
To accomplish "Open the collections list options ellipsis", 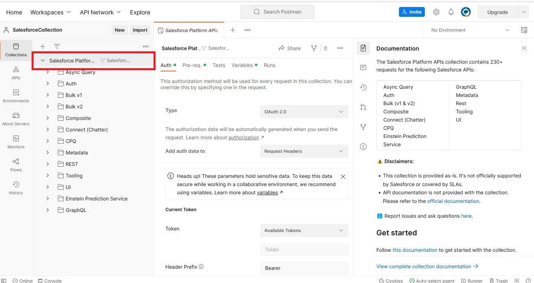I will 146,46.
